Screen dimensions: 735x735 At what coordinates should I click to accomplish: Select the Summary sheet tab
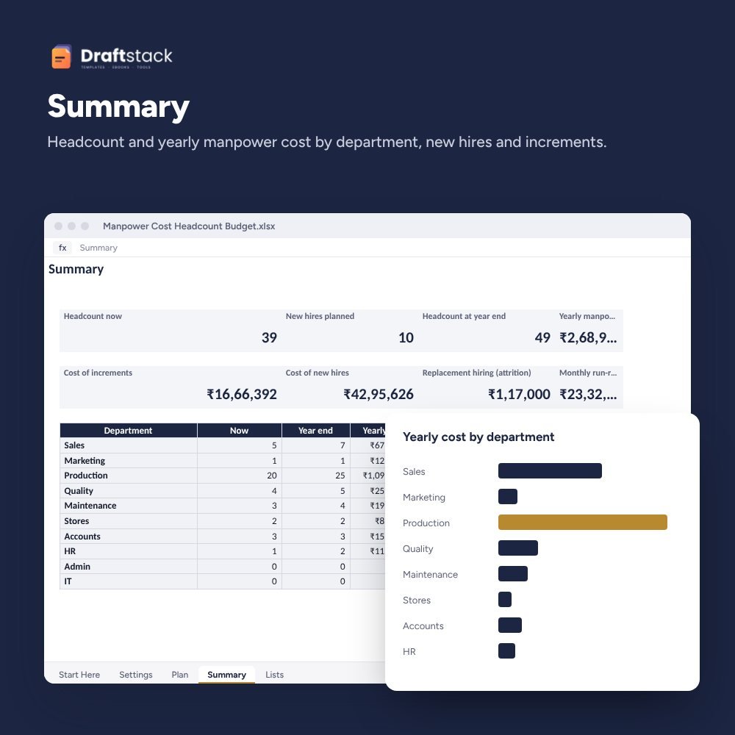(227, 675)
